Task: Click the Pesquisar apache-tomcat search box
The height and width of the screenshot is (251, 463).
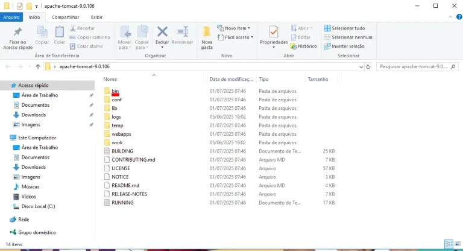Action: coord(418,67)
